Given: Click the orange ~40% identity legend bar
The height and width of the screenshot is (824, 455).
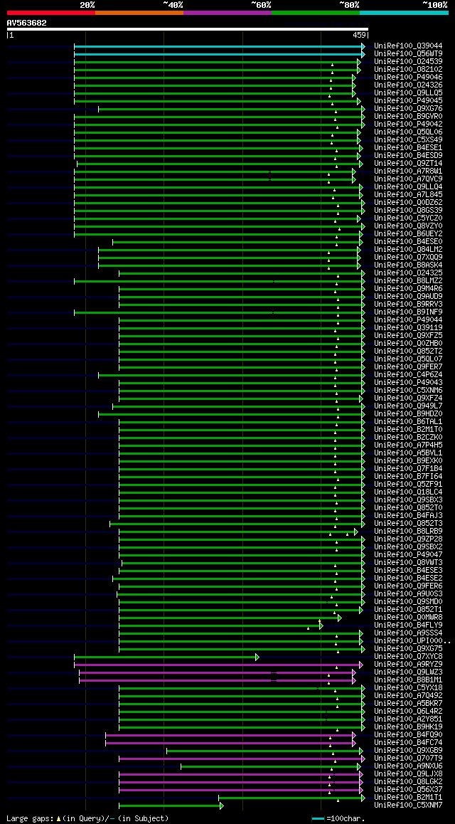Looking at the screenshot, I should (x=139, y=13).
